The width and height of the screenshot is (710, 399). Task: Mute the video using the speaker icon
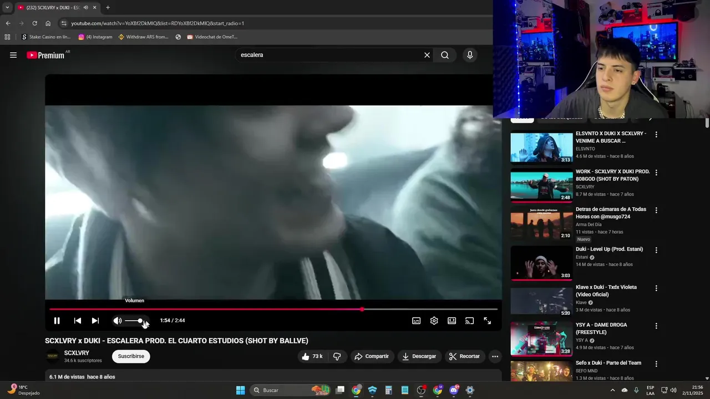click(x=117, y=321)
